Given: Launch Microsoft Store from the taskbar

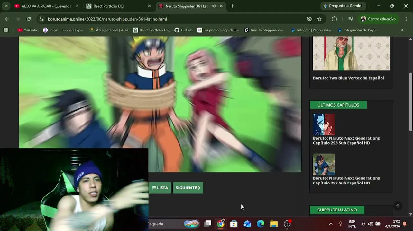Looking at the screenshot, I should coord(234,224).
